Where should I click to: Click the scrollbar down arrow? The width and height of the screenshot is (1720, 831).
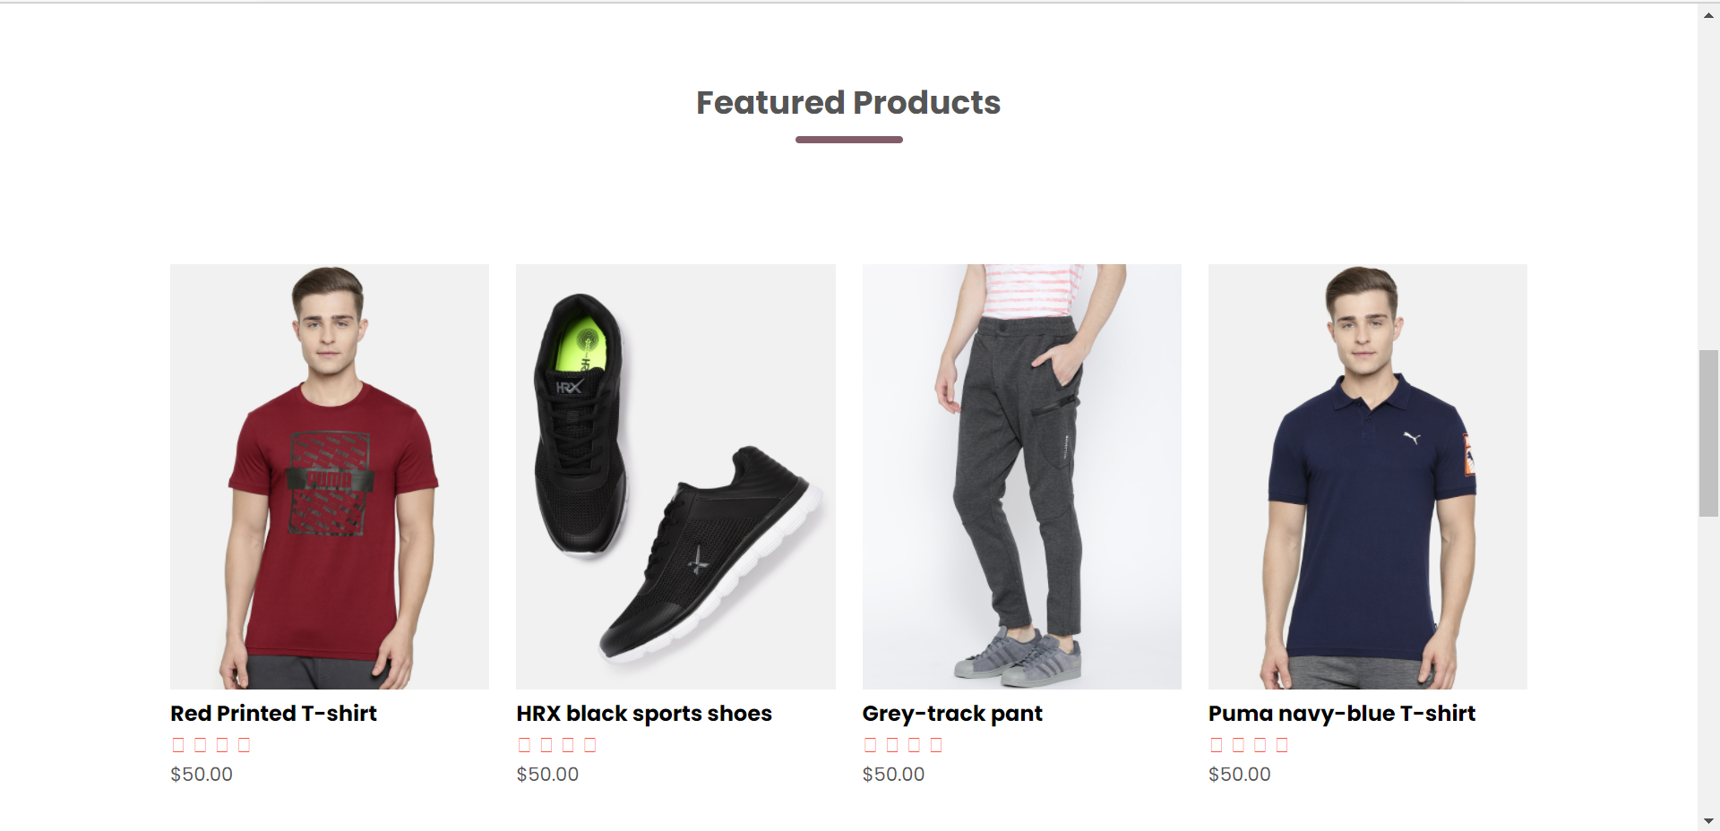click(1709, 821)
